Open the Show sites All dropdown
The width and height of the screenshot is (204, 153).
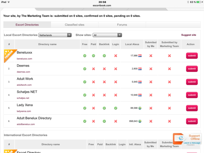click(x=107, y=35)
